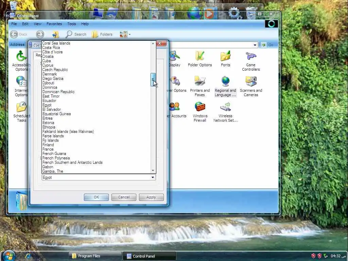Launch Internet Explorer from the taskbar

pyautogui.click(x=28, y=256)
